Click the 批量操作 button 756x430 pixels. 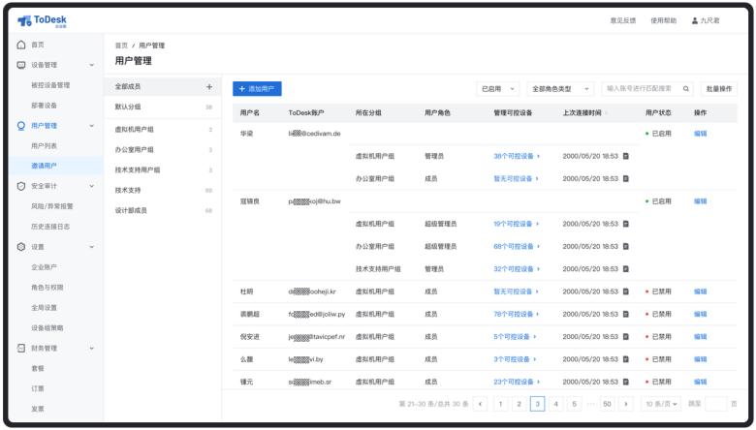[x=719, y=89]
